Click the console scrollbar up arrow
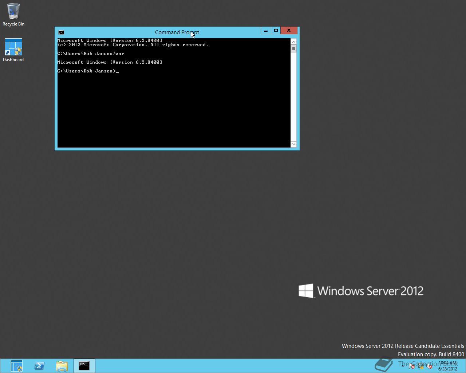466x373 pixels. tap(293, 42)
